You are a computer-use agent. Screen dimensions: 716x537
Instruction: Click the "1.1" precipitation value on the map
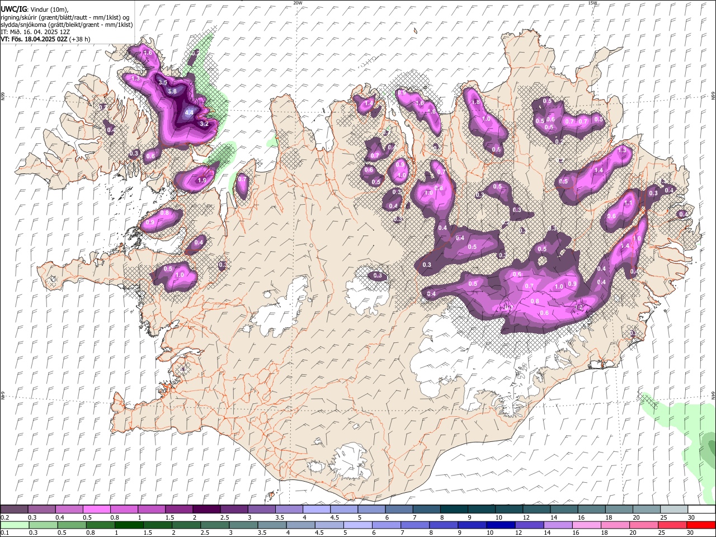point(628,203)
